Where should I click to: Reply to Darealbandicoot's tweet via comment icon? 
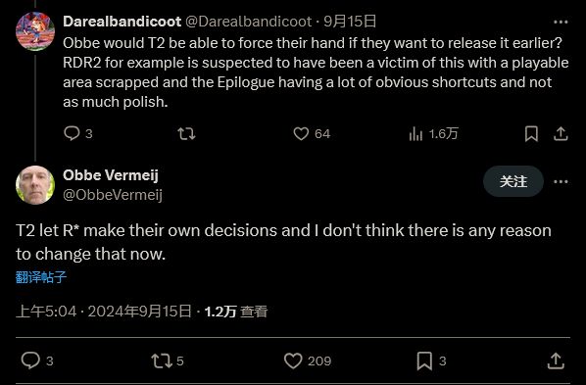click(x=72, y=133)
